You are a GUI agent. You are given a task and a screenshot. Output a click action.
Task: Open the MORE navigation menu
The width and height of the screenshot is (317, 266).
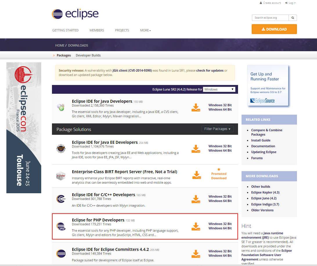145,30
